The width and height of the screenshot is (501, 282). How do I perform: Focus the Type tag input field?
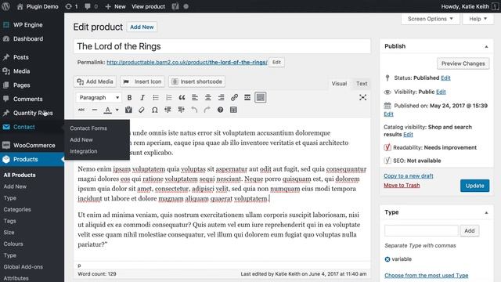click(x=421, y=230)
